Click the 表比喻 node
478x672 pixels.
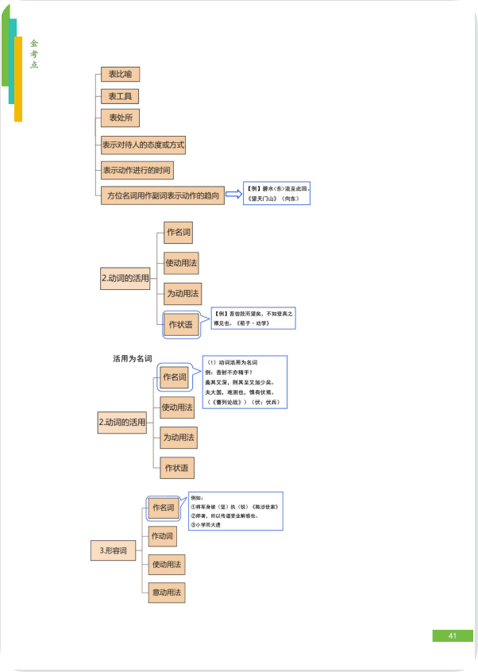[x=120, y=75]
